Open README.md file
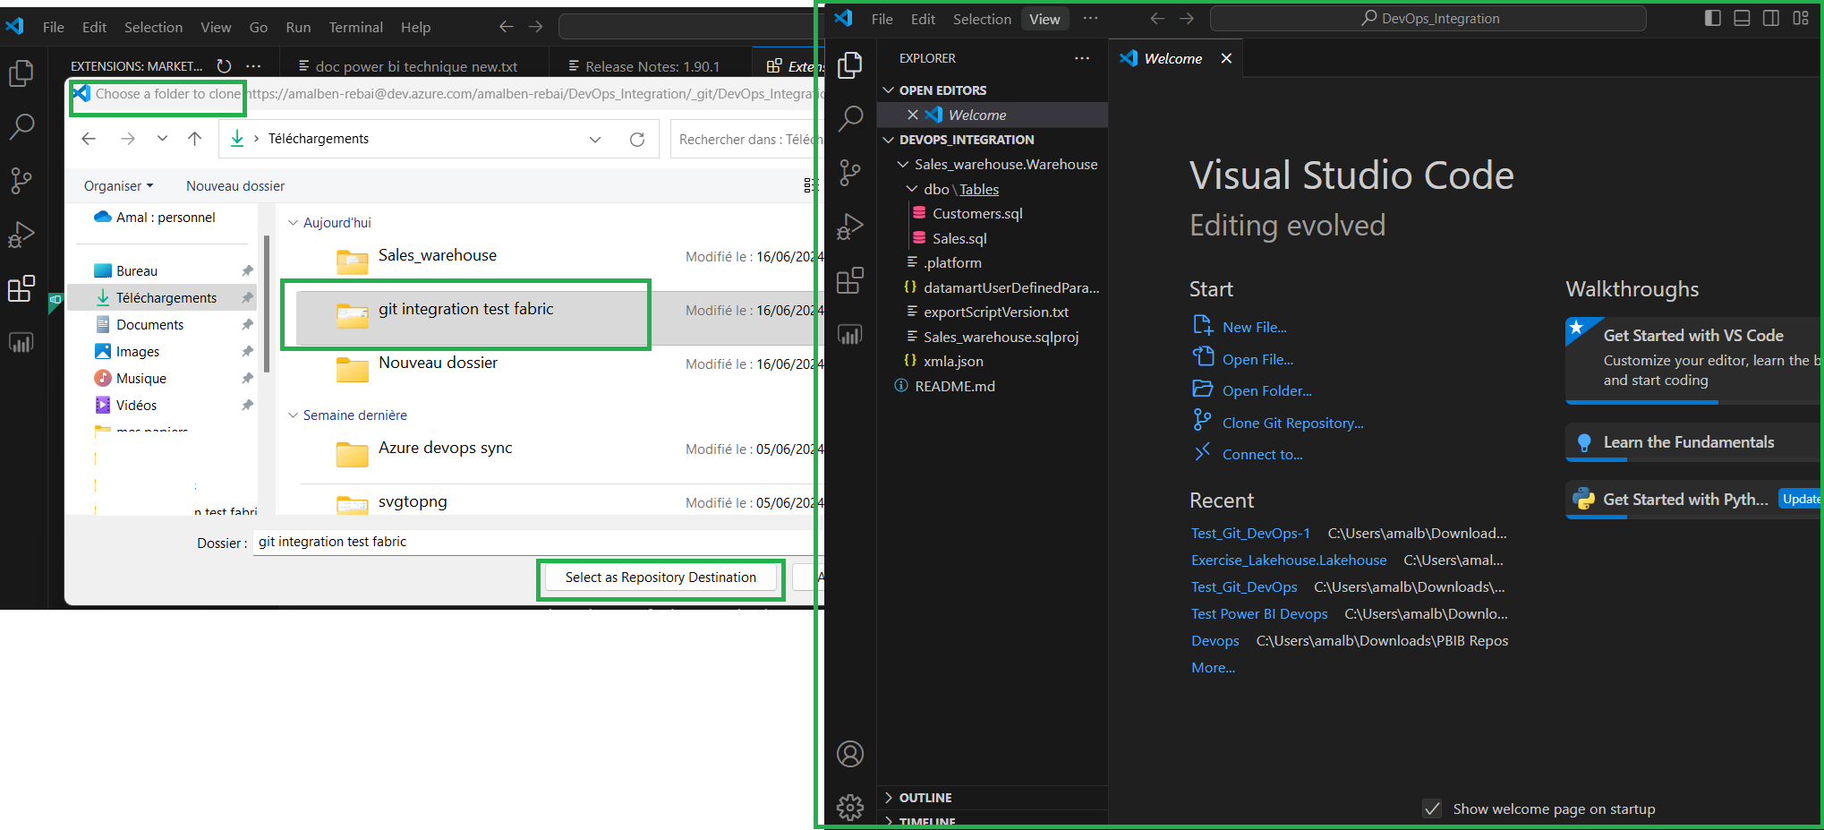1824x830 pixels. tap(954, 386)
